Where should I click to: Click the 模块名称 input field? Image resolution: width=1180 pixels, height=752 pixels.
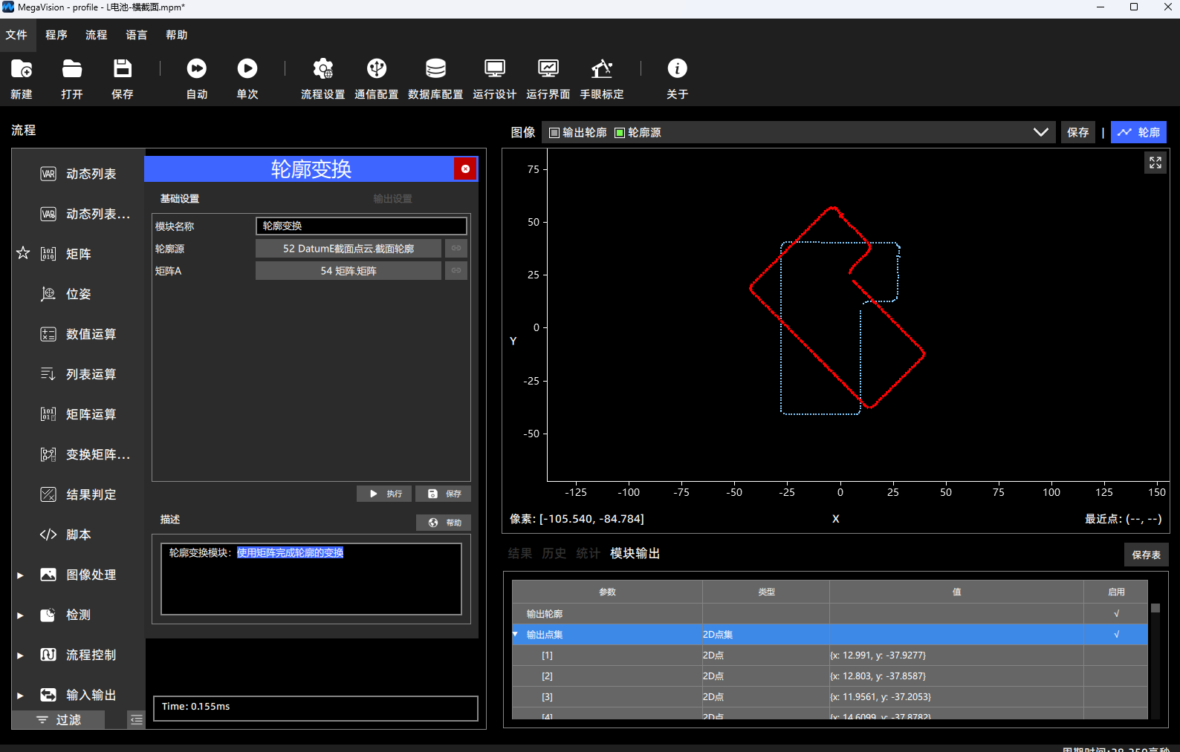(x=362, y=226)
